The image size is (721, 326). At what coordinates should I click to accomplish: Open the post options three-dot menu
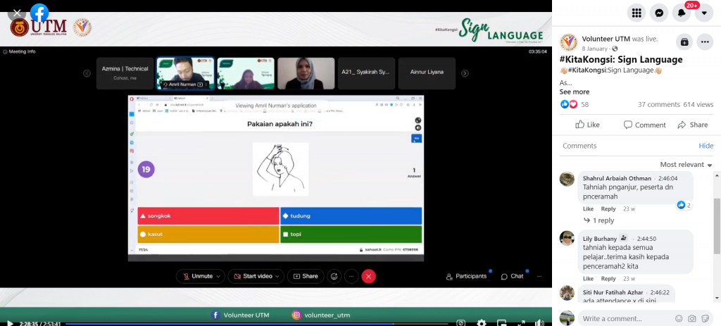(705, 42)
